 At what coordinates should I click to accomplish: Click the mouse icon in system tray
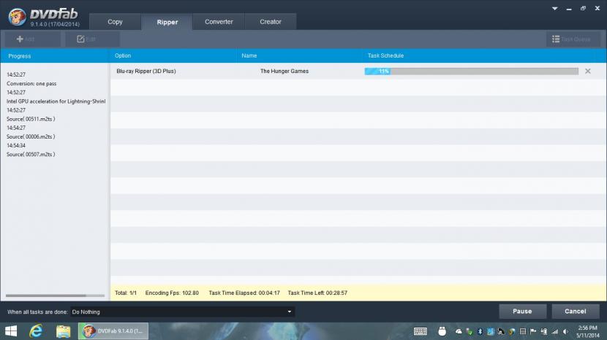(x=442, y=331)
